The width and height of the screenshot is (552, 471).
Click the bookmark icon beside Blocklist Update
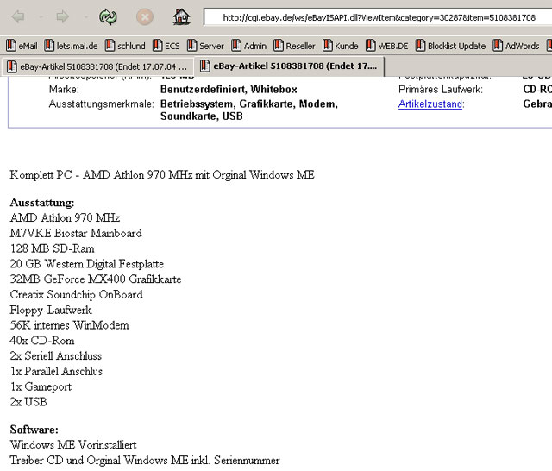420,46
